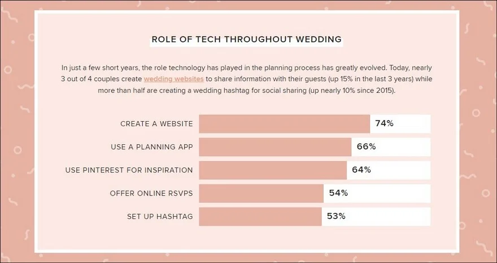
Task: Click the 53% value
Action: (x=336, y=216)
